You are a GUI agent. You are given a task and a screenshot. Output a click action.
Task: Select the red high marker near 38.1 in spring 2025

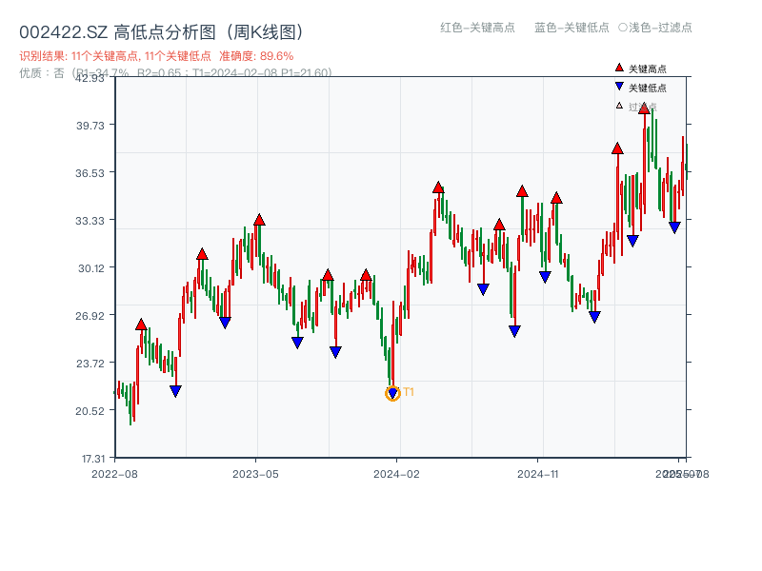(x=617, y=148)
